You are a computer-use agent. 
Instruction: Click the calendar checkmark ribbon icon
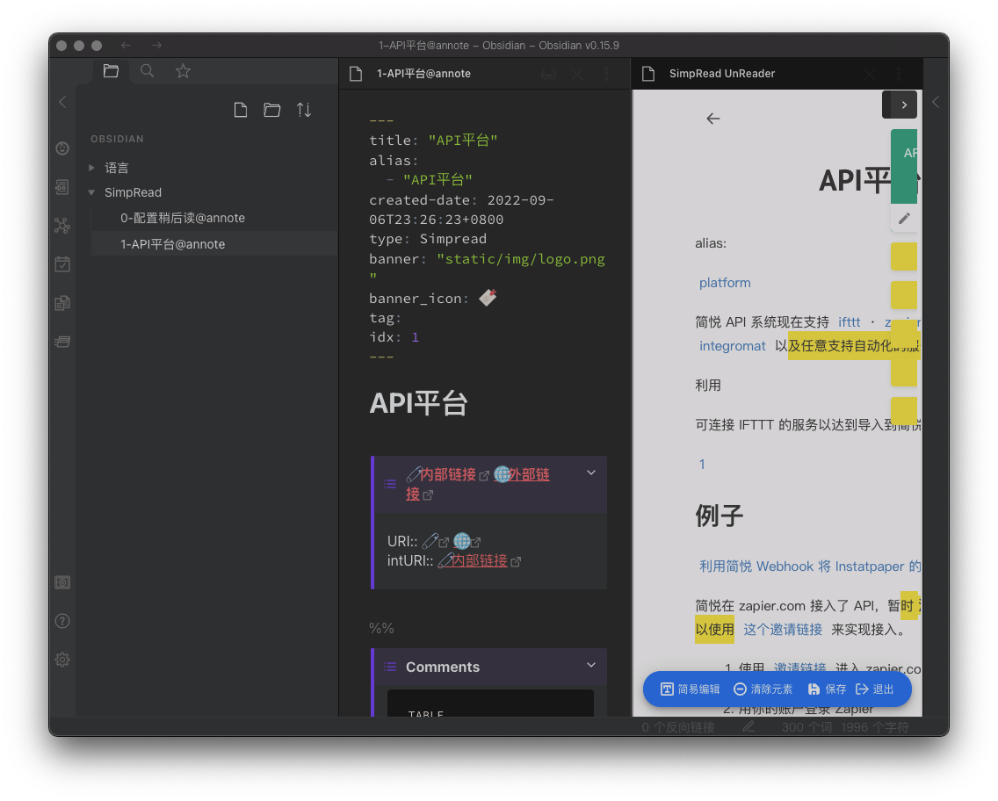[62, 264]
